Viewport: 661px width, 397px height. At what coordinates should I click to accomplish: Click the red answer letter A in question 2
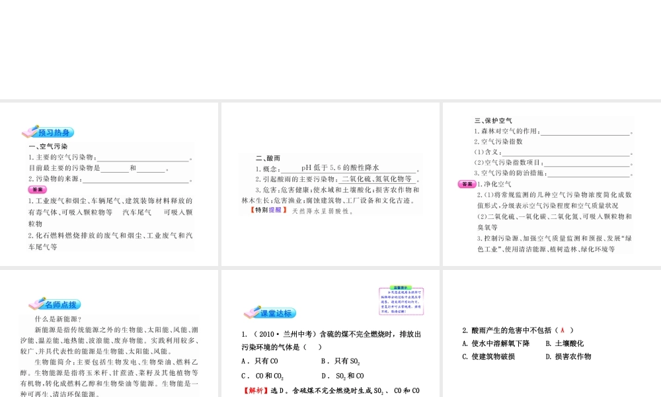click(x=563, y=330)
